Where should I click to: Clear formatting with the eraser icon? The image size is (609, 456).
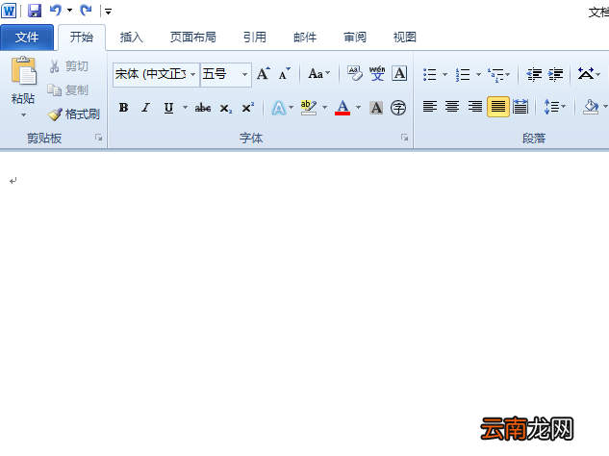click(355, 73)
